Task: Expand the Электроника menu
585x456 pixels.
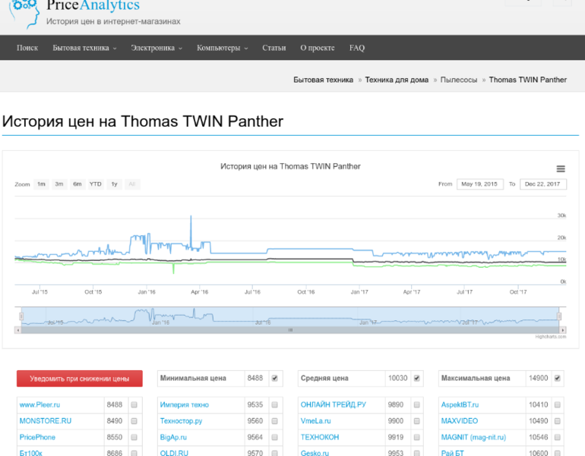Action: coord(157,48)
